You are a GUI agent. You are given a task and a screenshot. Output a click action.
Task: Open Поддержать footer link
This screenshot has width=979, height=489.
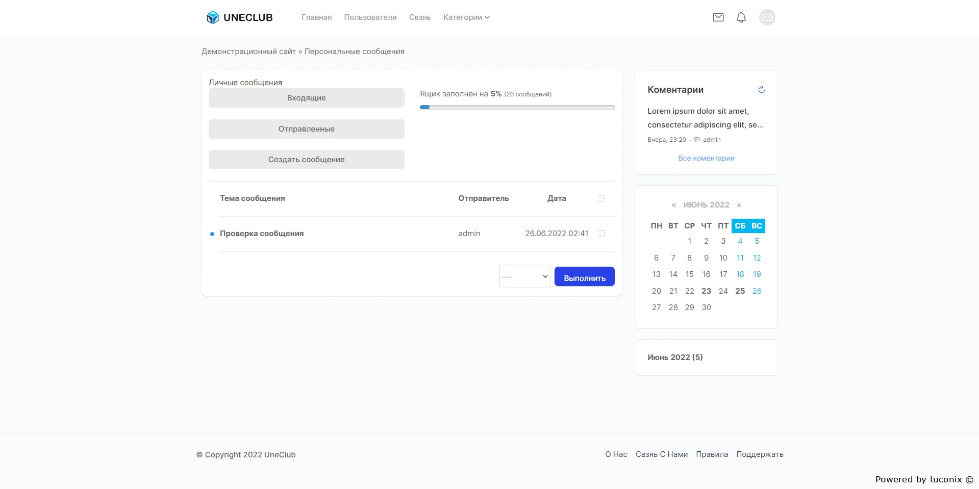(x=760, y=454)
